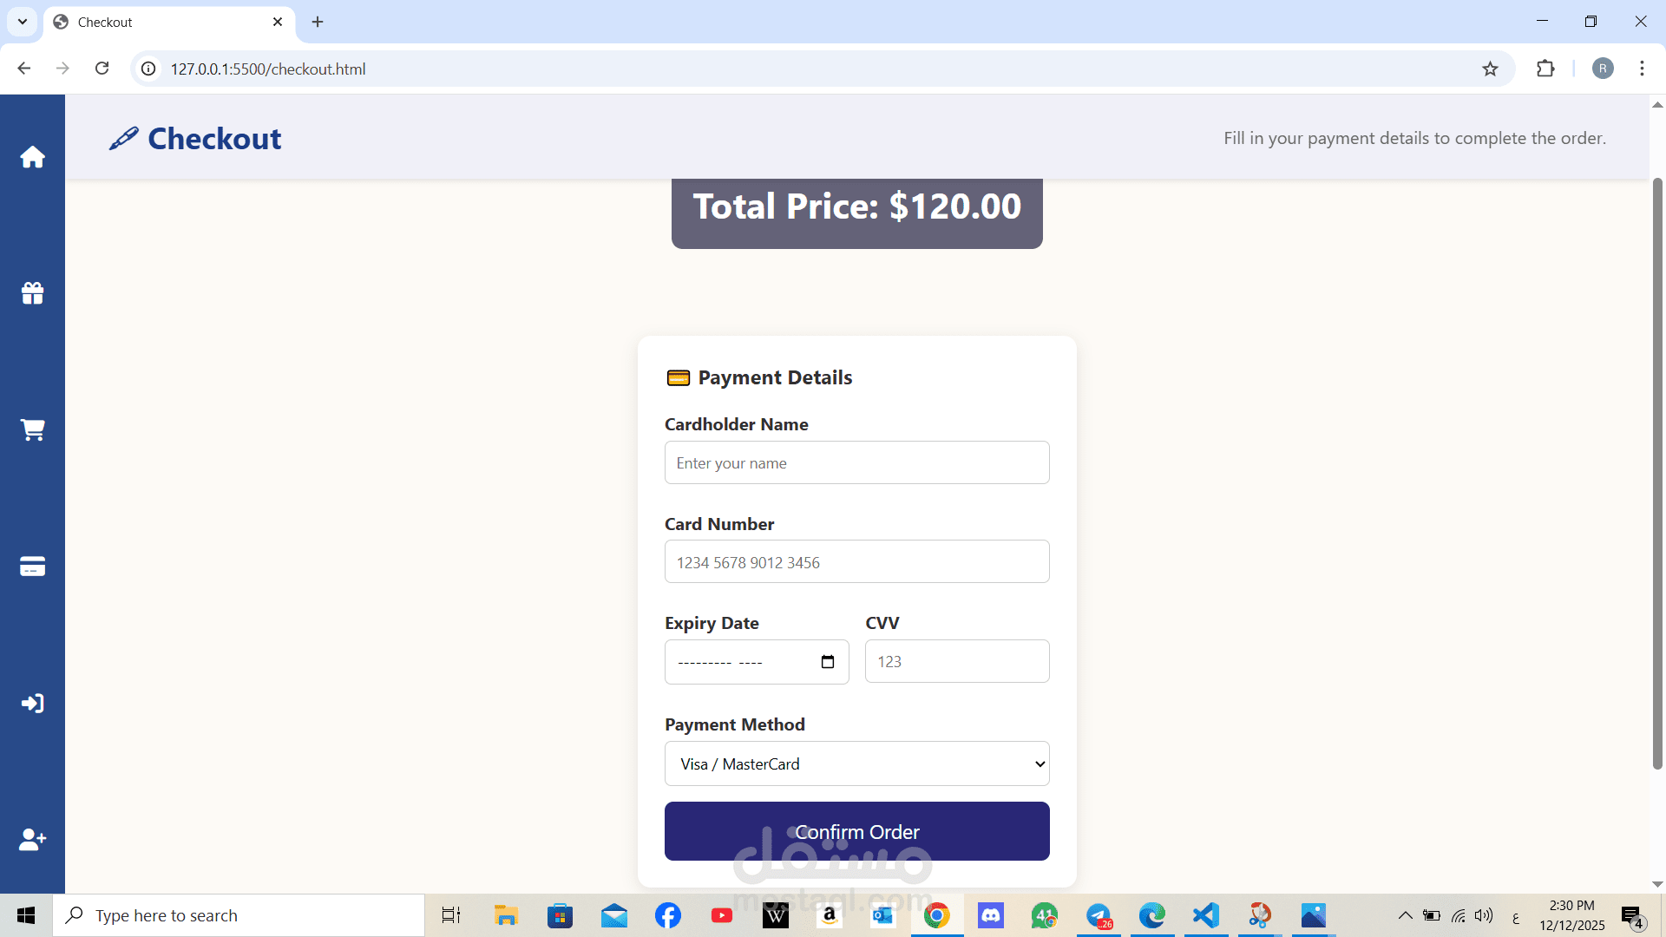
Task: Open the shopping cart sidebar icon
Action: 32,429
